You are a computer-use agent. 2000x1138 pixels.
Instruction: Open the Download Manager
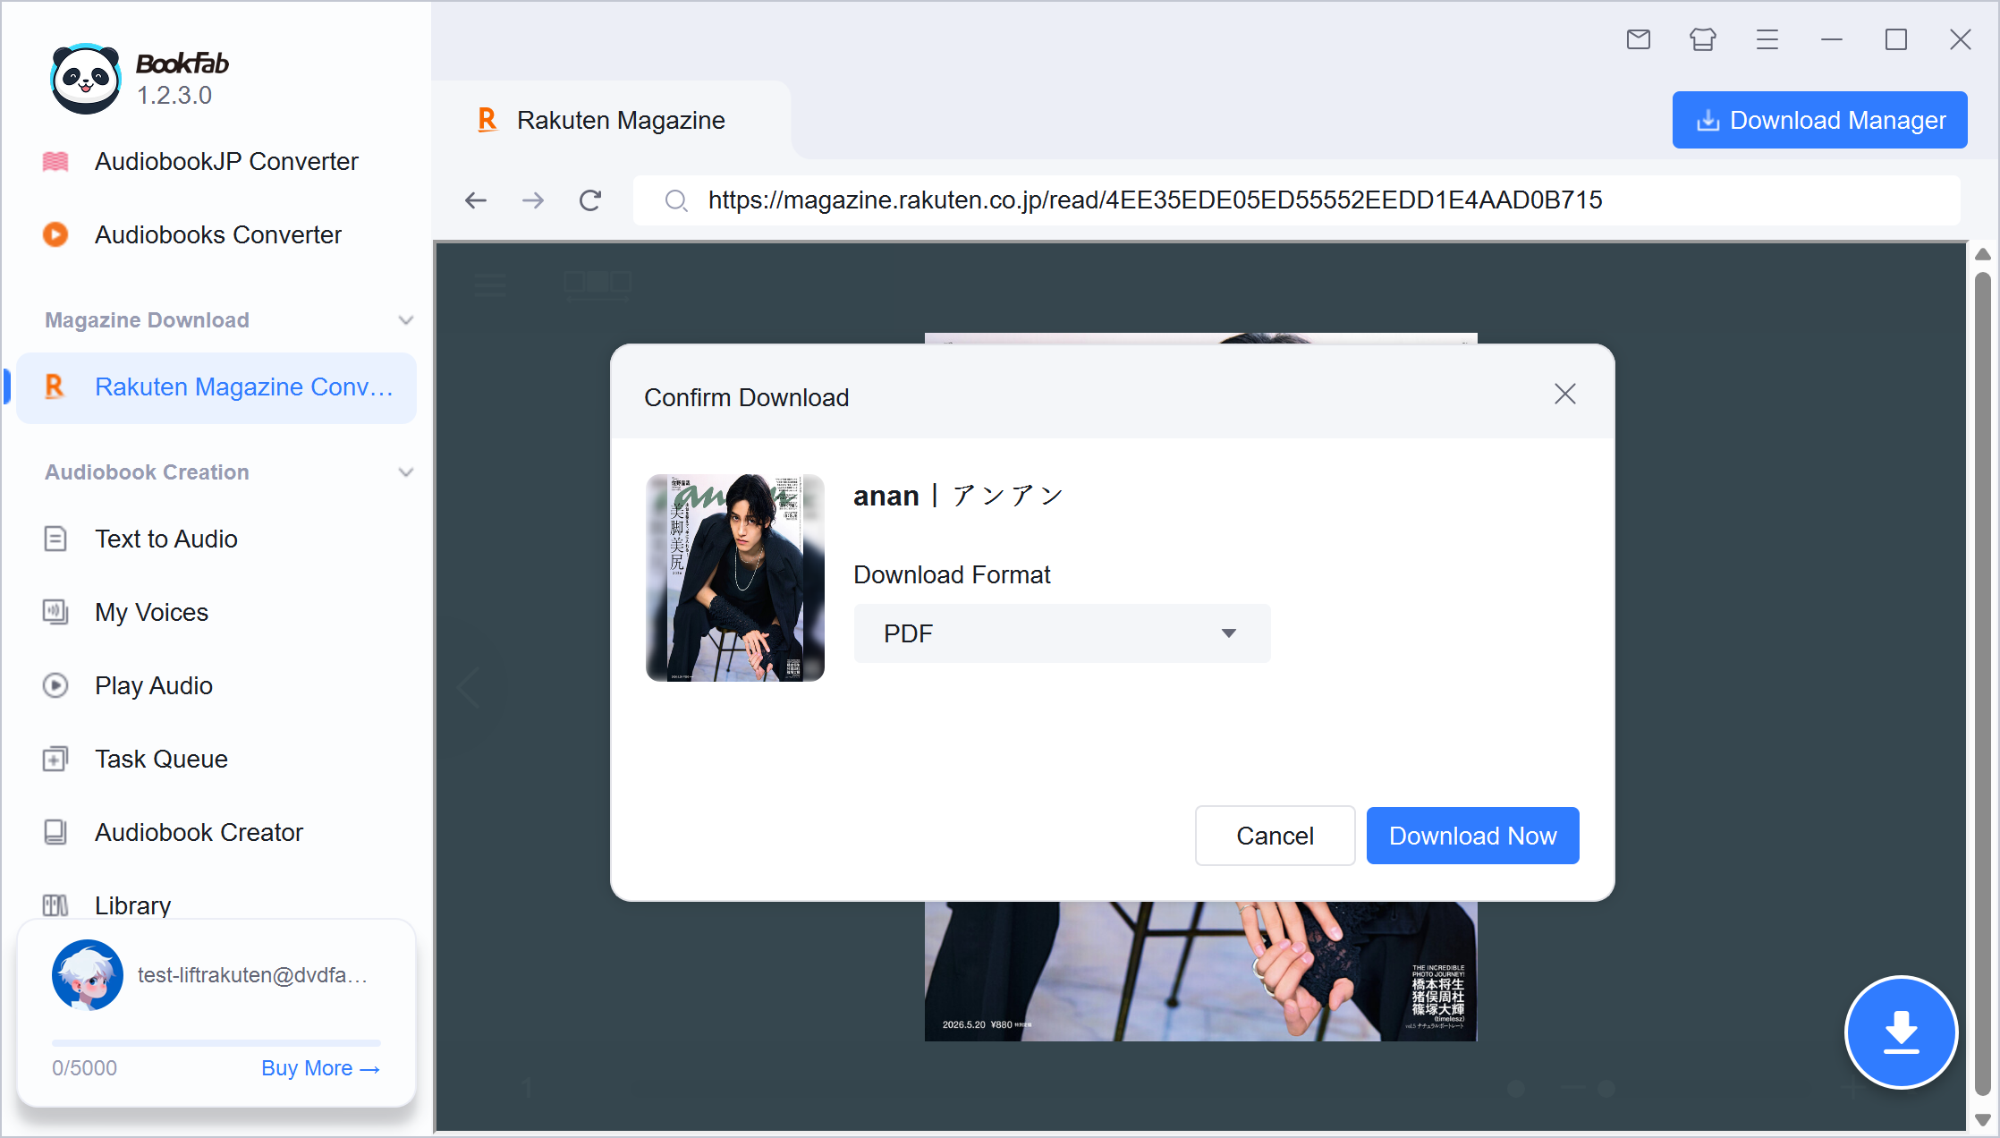[x=1820, y=120]
